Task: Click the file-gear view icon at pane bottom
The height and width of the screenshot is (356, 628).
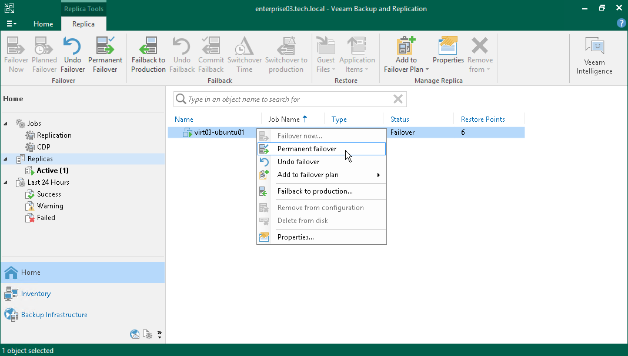Action: 147,334
